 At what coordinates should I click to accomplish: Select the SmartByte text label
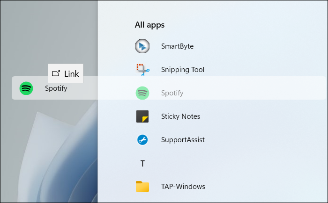click(177, 46)
